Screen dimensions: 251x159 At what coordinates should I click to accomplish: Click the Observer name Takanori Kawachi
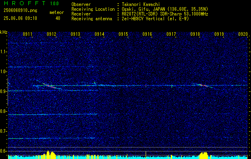tap(141, 4)
